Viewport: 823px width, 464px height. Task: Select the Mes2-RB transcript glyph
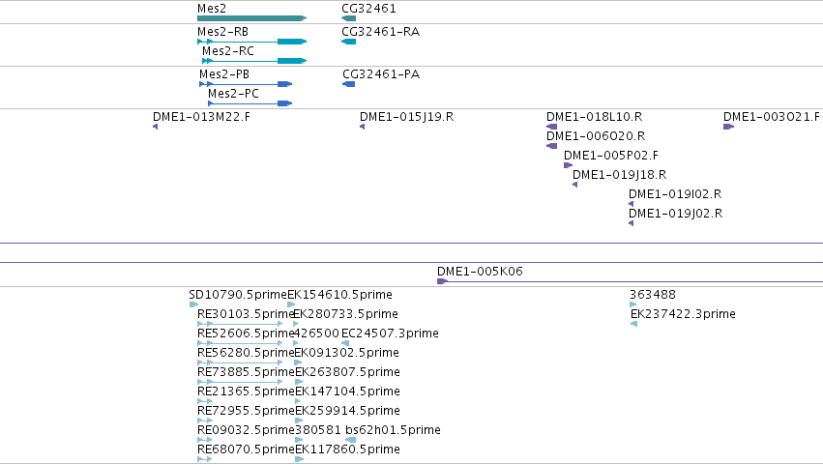tap(252, 42)
